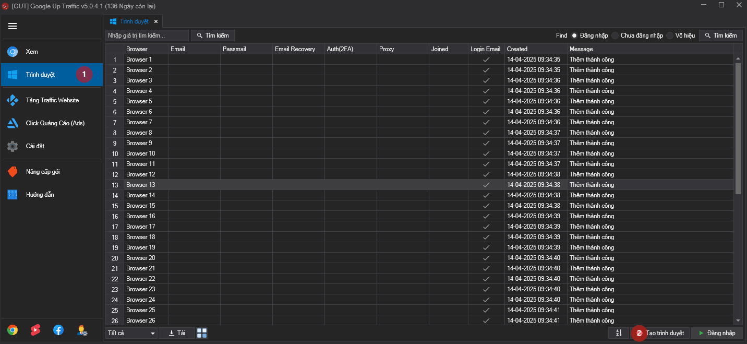The height and width of the screenshot is (344, 747).
Task: Sort by the Login Email column header
Action: (486, 49)
